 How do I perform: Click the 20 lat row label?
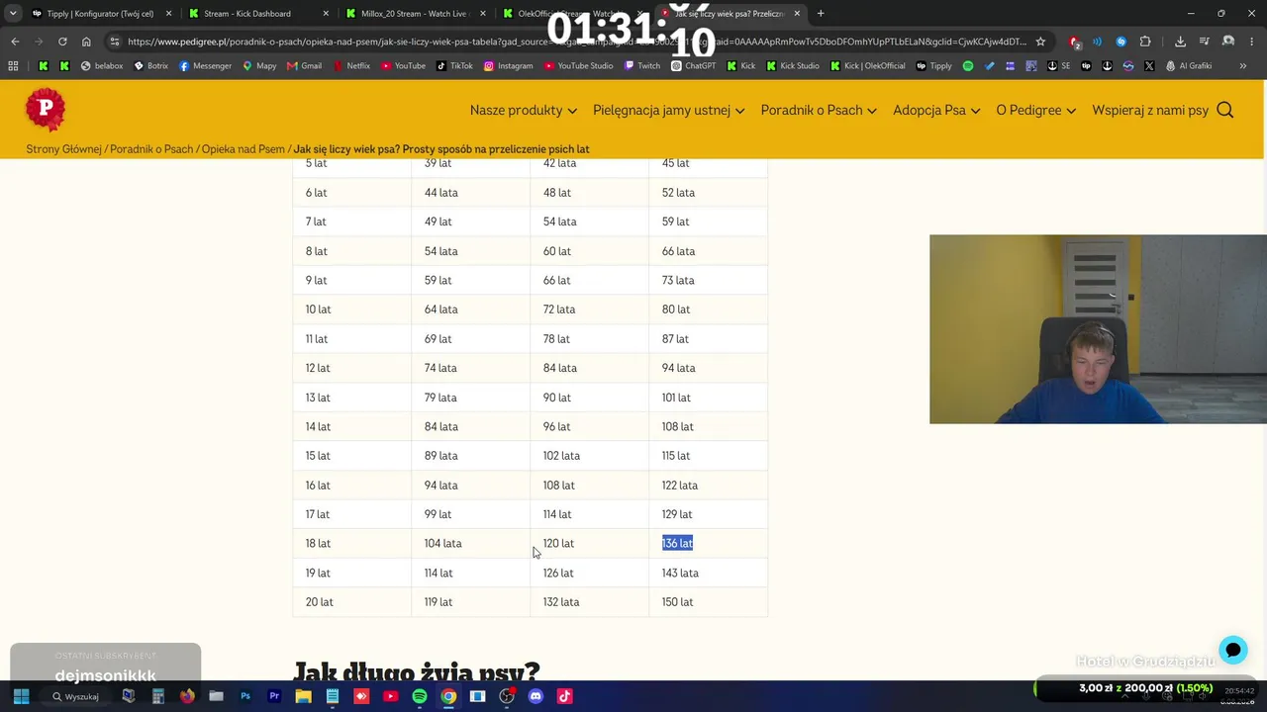pos(319,602)
